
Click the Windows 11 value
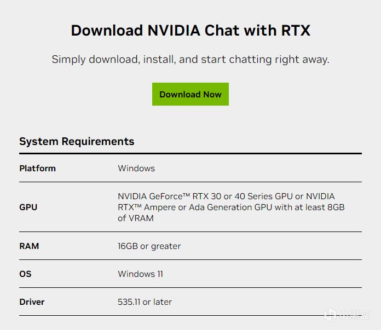tap(140, 274)
